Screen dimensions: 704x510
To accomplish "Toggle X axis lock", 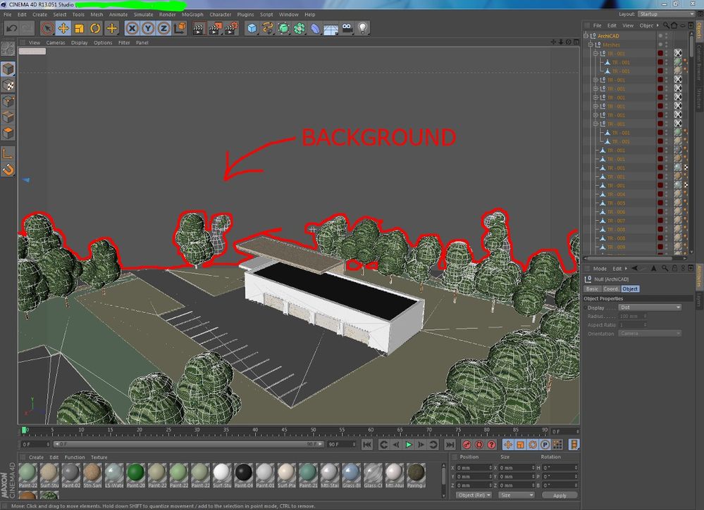I will (x=132, y=28).
